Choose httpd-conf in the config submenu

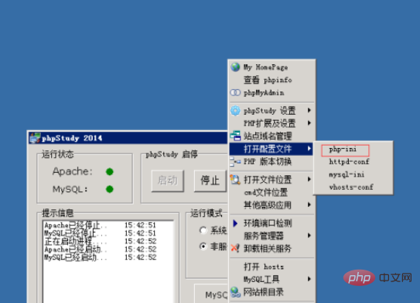[x=349, y=162]
